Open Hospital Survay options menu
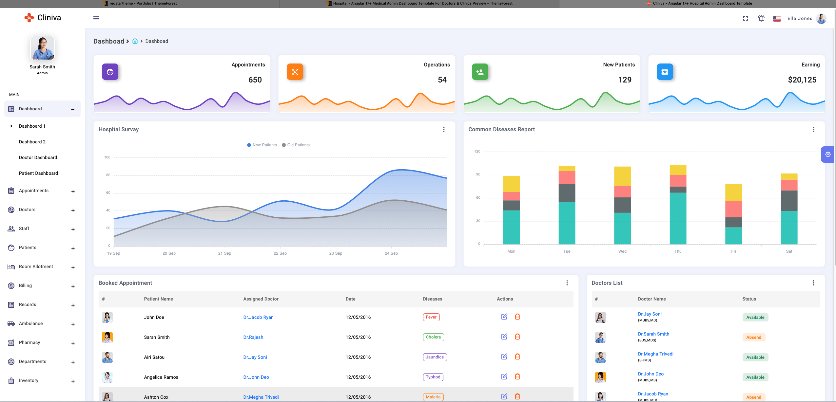Screen dimensions: 836x402 click(444, 129)
